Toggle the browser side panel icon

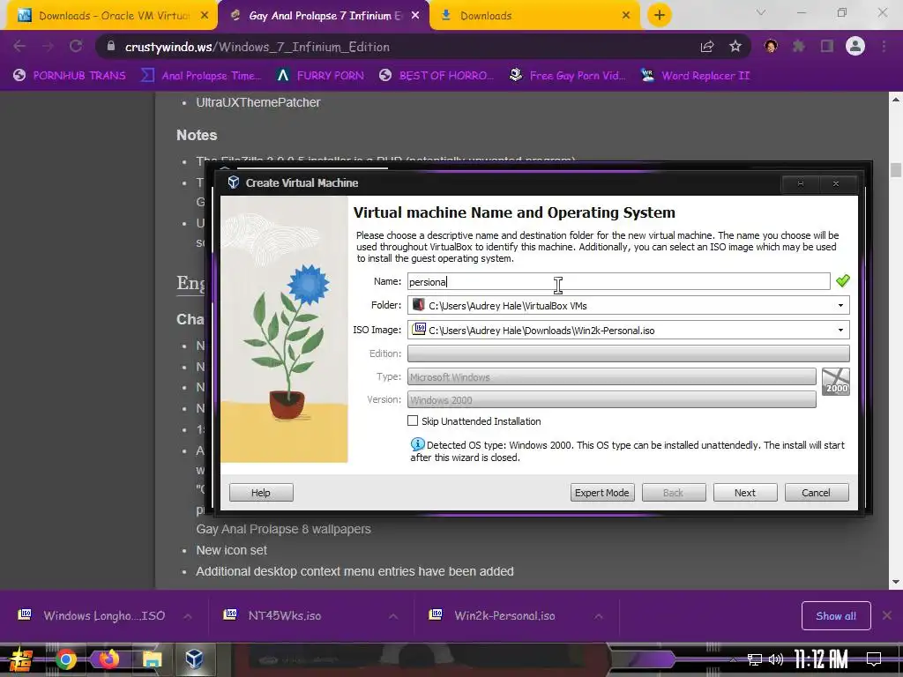[827, 46]
